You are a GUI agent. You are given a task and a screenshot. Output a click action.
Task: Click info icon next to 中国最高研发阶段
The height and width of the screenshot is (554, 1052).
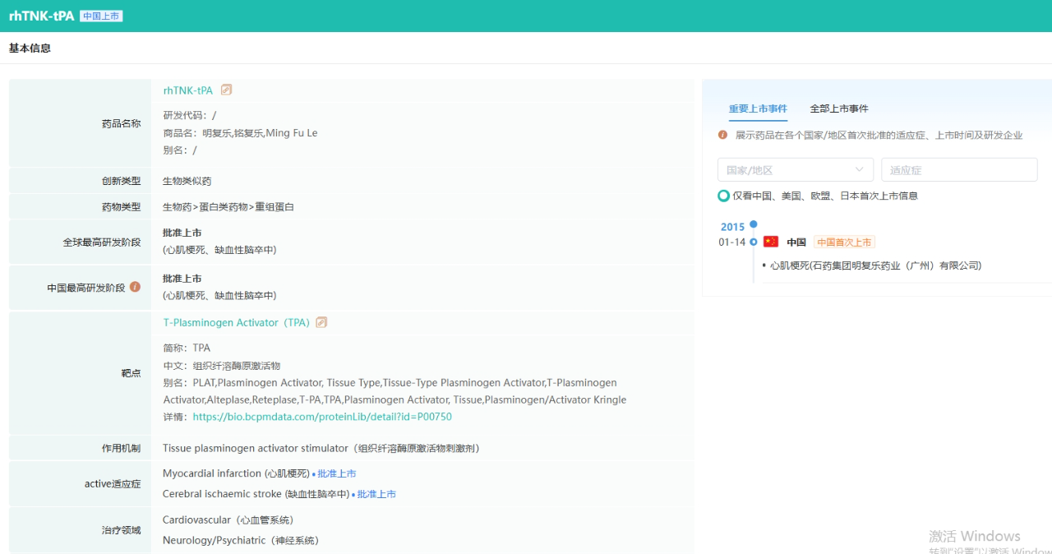tap(136, 287)
